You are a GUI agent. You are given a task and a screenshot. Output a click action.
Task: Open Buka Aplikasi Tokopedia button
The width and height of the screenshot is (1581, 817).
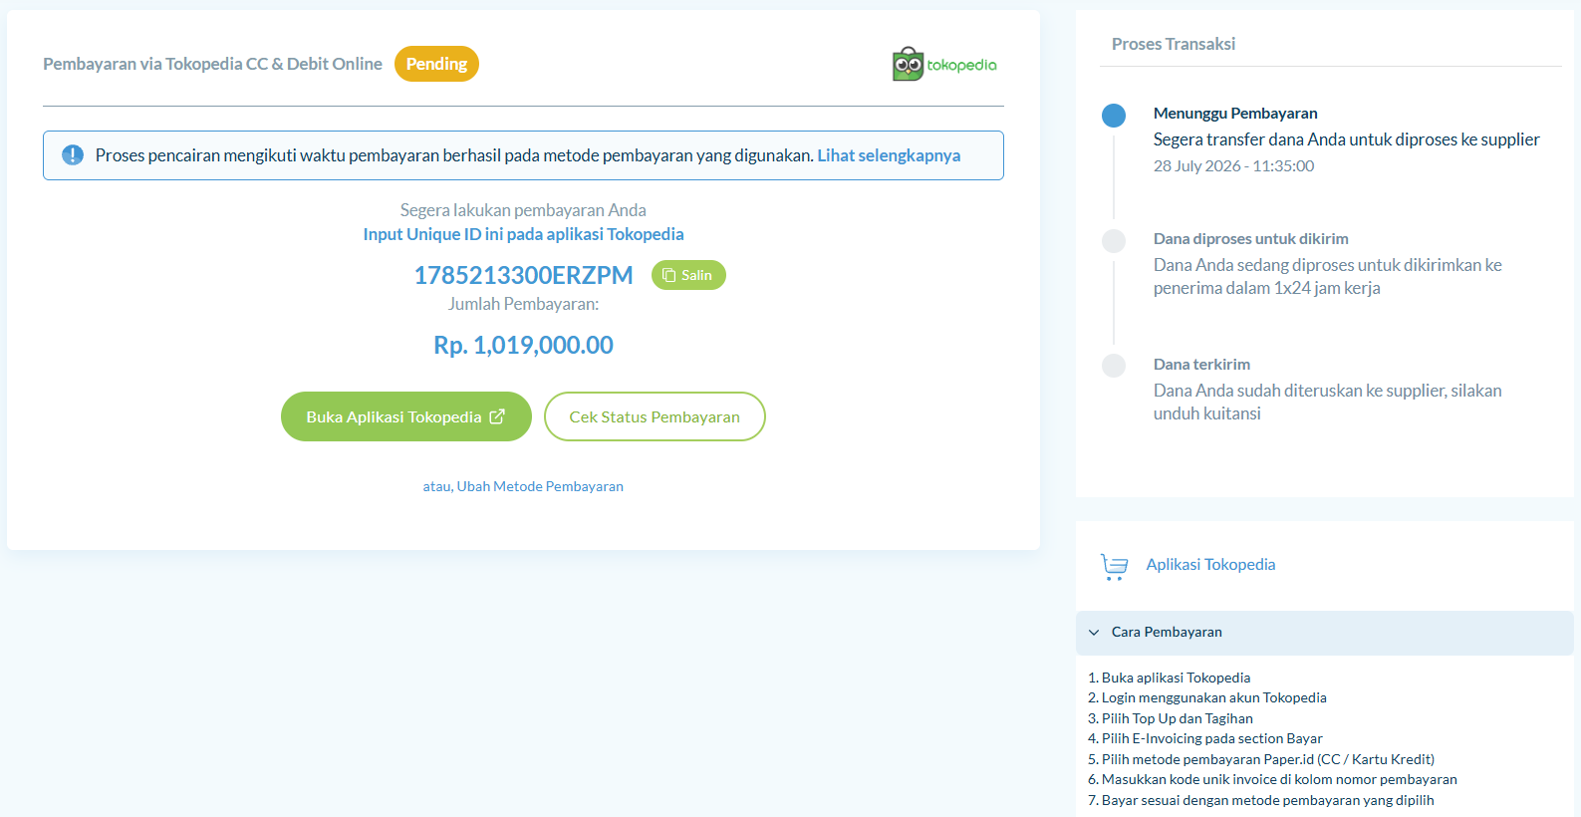406,416
